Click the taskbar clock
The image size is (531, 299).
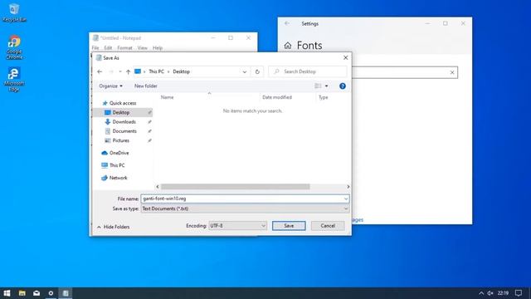click(504, 293)
